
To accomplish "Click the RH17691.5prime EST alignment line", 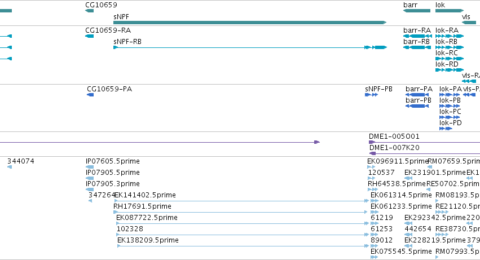I will (240, 212).
